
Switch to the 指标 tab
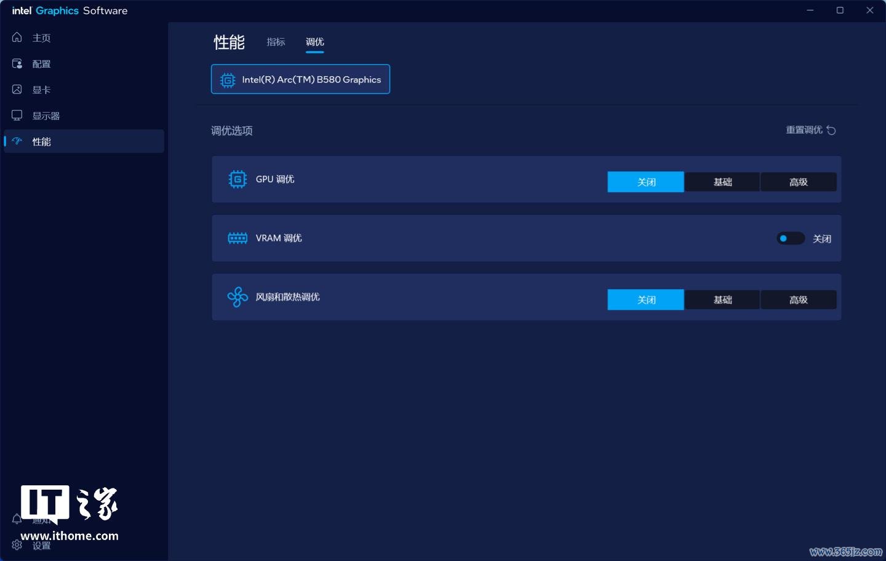click(276, 42)
